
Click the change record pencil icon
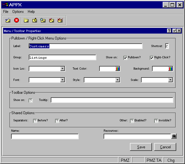pyautogui.click(x=35, y=20)
